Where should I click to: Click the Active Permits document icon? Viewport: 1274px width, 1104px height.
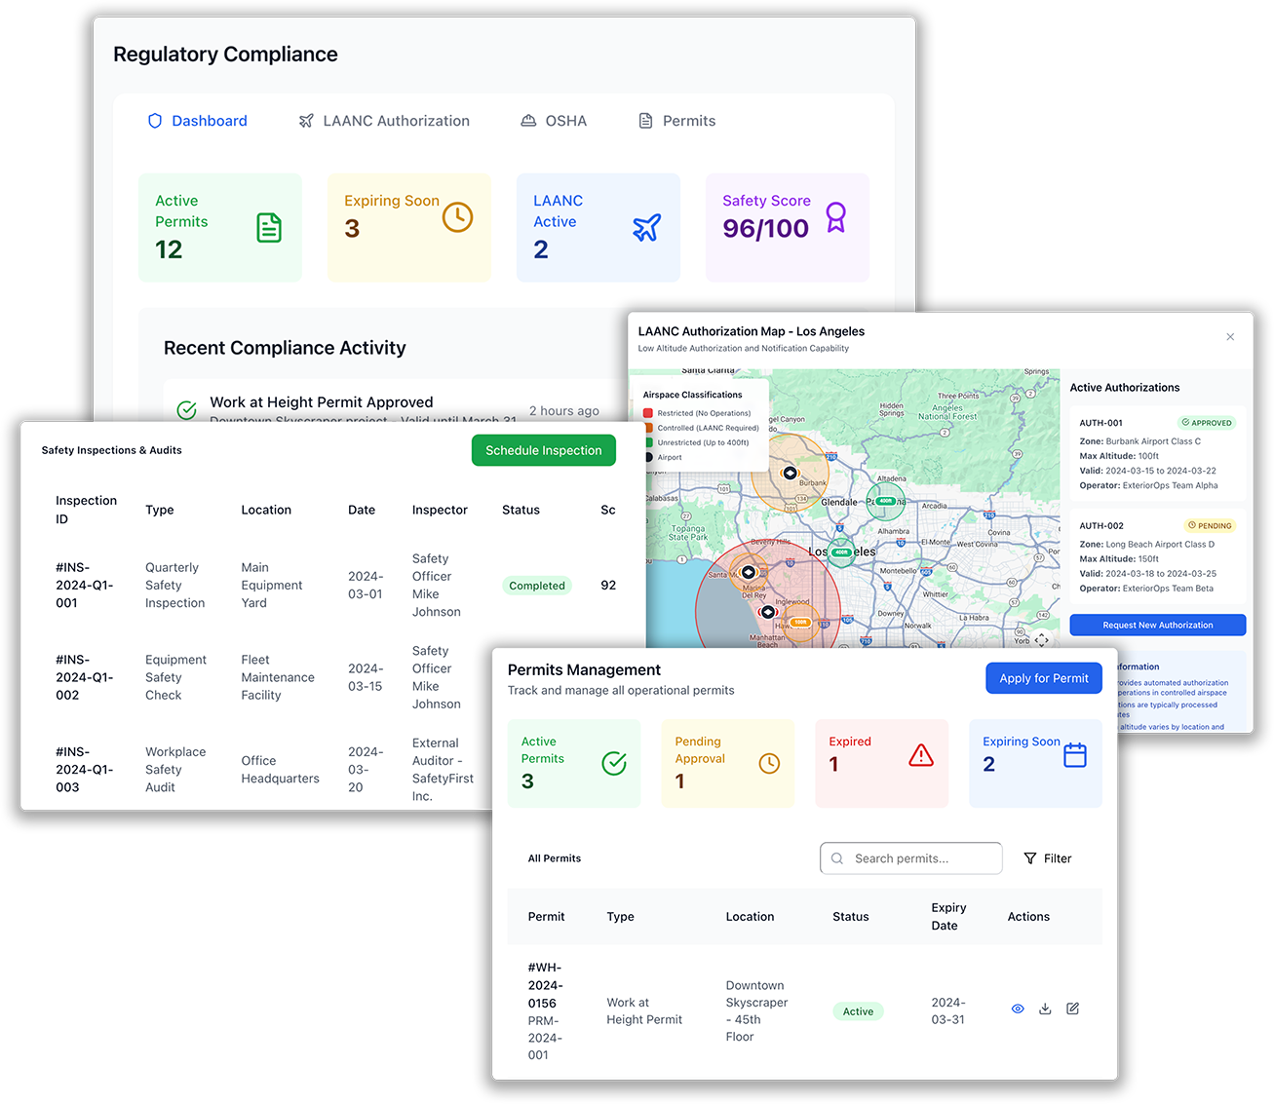pyautogui.click(x=269, y=228)
